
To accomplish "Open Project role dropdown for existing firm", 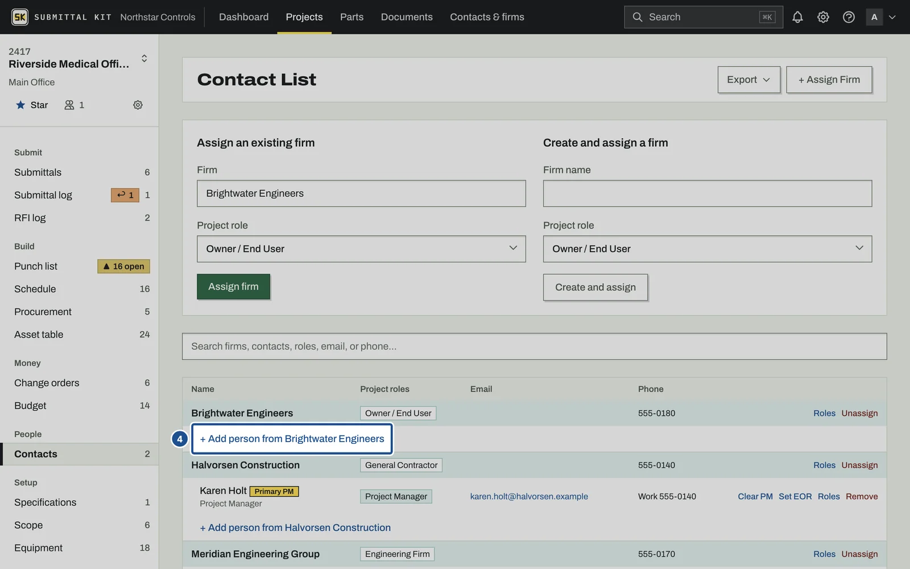I will [x=361, y=249].
